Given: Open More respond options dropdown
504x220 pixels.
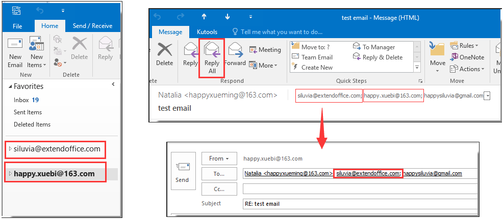Looking at the screenshot, I should (263, 66).
